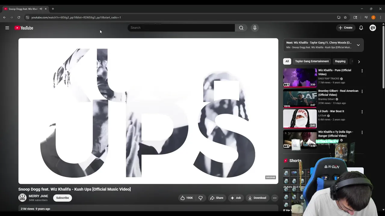Show more filter chips with right arrow

coord(359,61)
